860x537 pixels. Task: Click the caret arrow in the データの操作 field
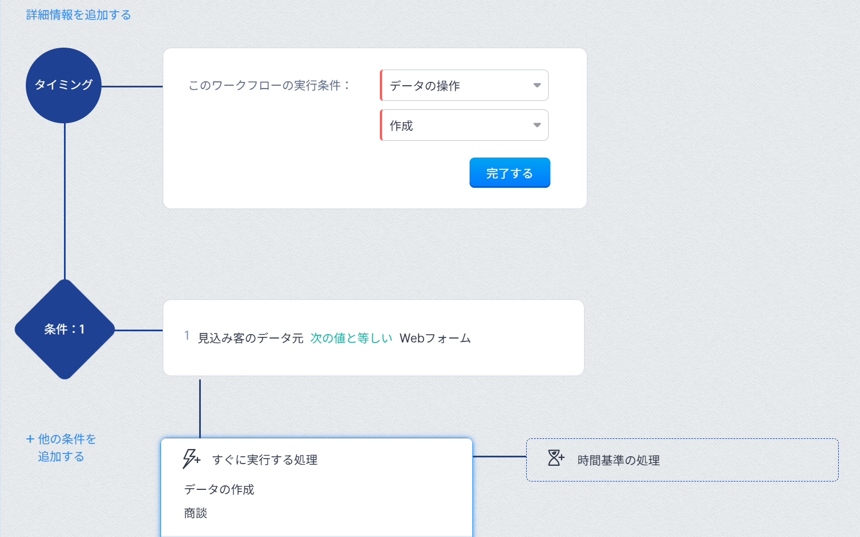point(537,85)
